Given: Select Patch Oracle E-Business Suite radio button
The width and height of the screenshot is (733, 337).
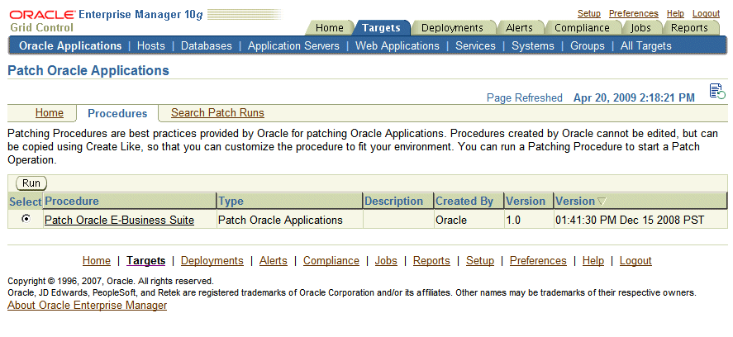Looking at the screenshot, I should pos(26,219).
